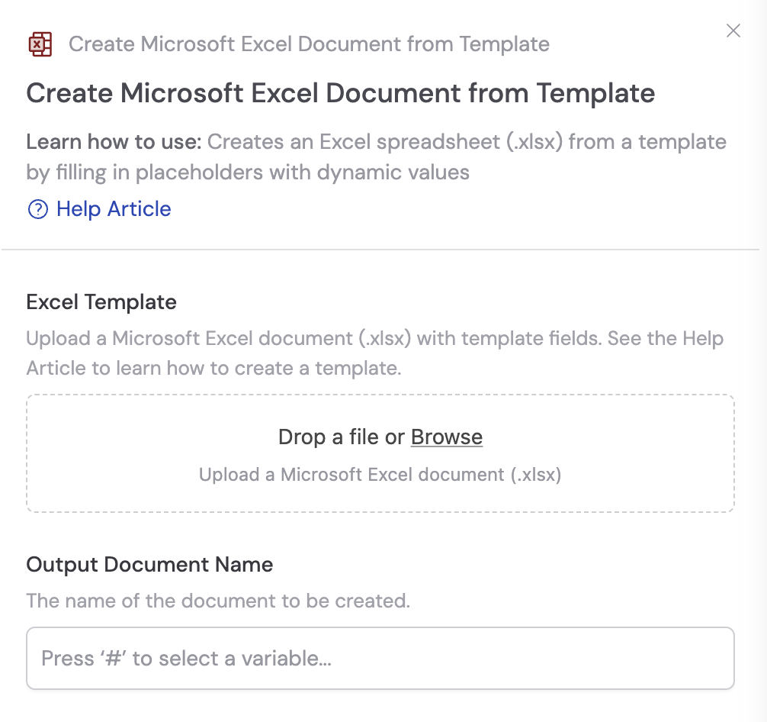Click the 'Excel Template' section heading
The height and width of the screenshot is (722, 767).
pos(101,302)
